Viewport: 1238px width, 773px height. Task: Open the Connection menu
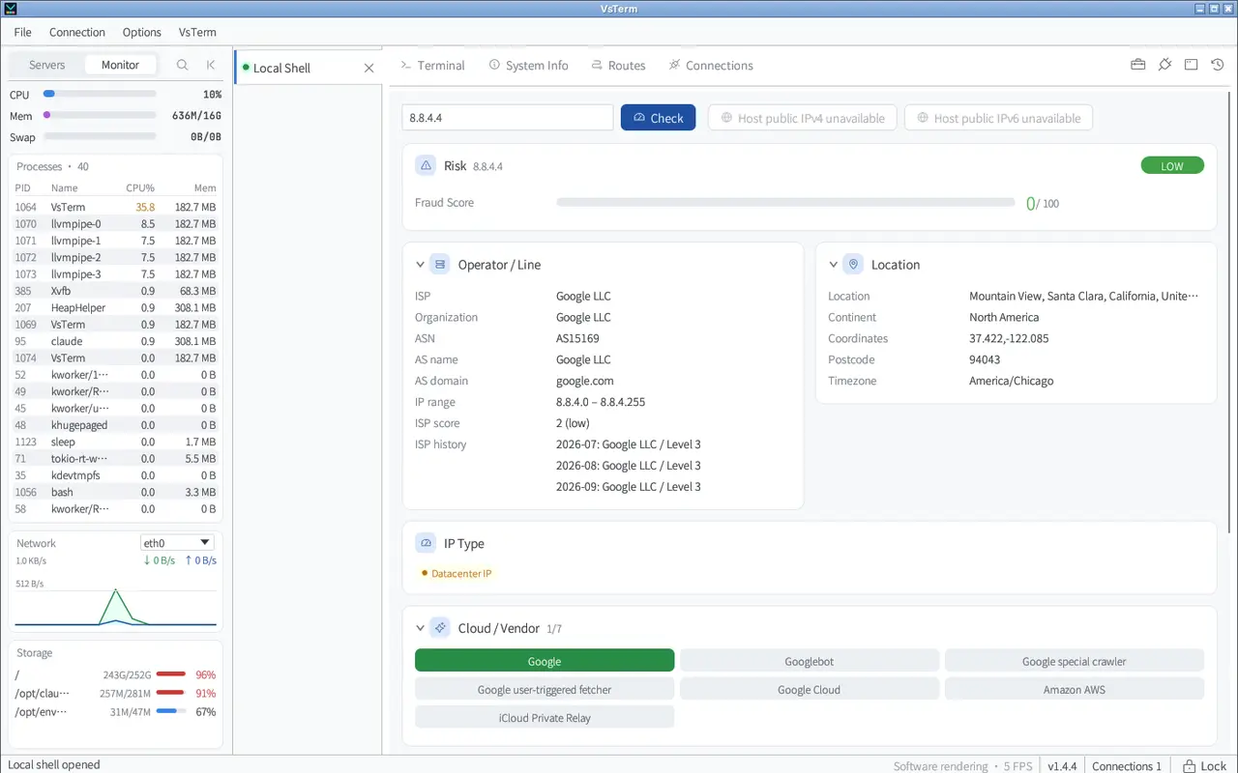(77, 32)
